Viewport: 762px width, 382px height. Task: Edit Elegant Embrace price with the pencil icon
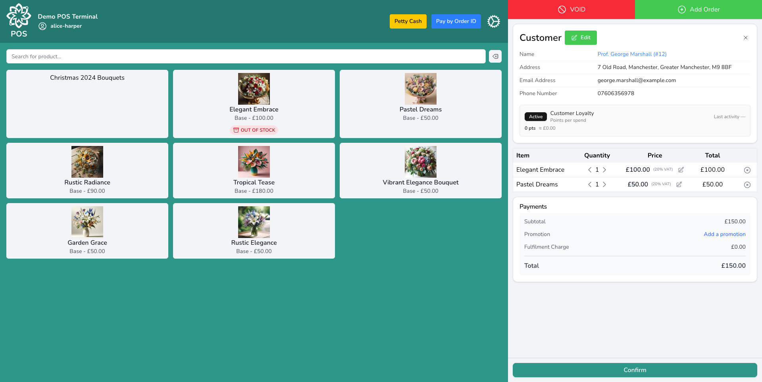coord(681,170)
